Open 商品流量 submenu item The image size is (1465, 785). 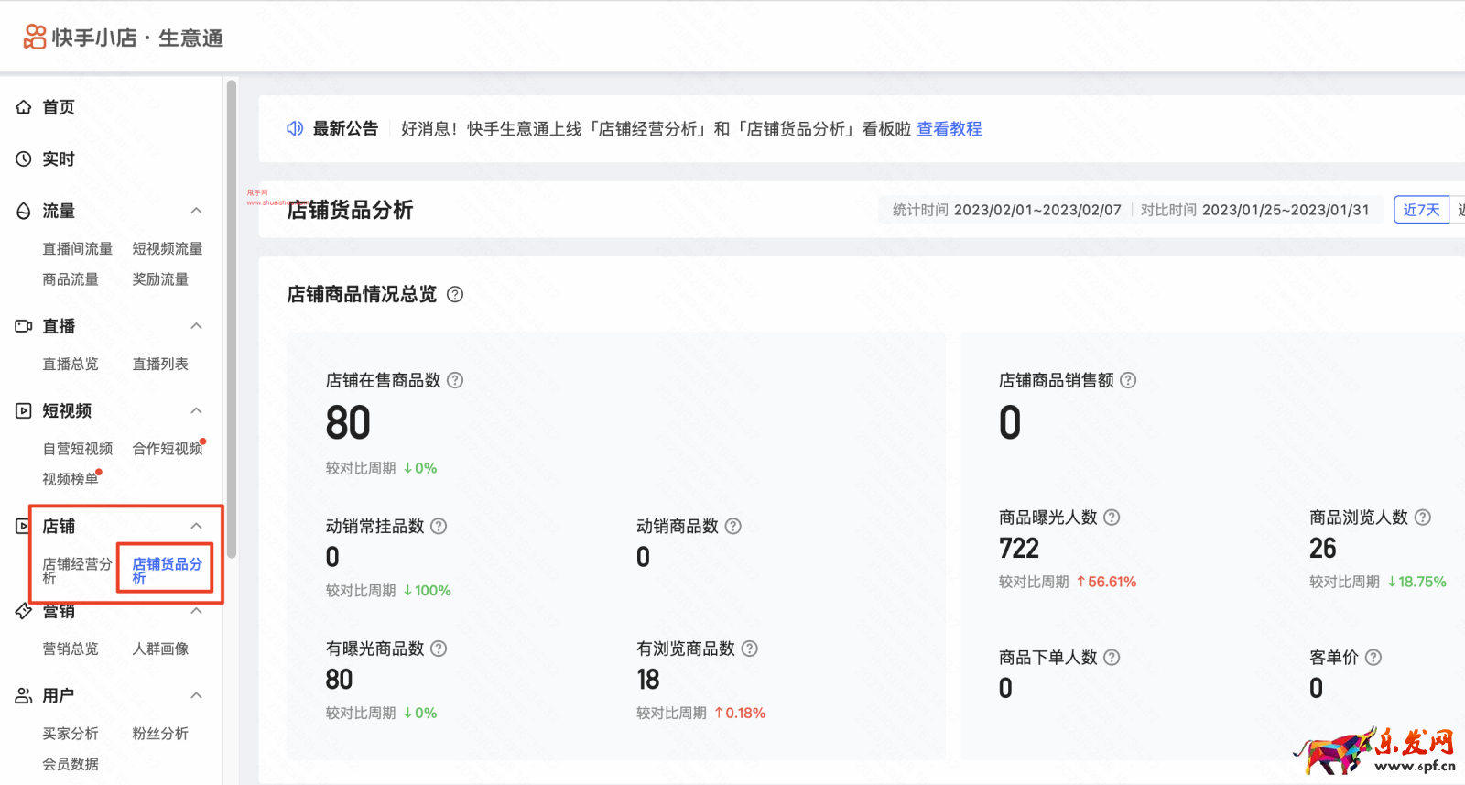[71, 279]
